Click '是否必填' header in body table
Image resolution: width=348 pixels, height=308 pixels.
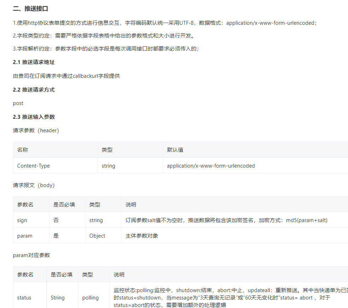67,204
